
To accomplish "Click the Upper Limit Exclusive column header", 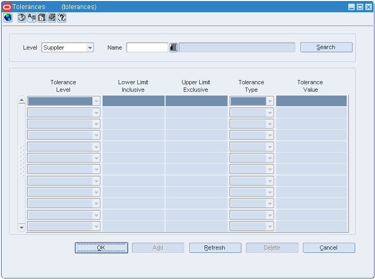I will click(x=196, y=86).
